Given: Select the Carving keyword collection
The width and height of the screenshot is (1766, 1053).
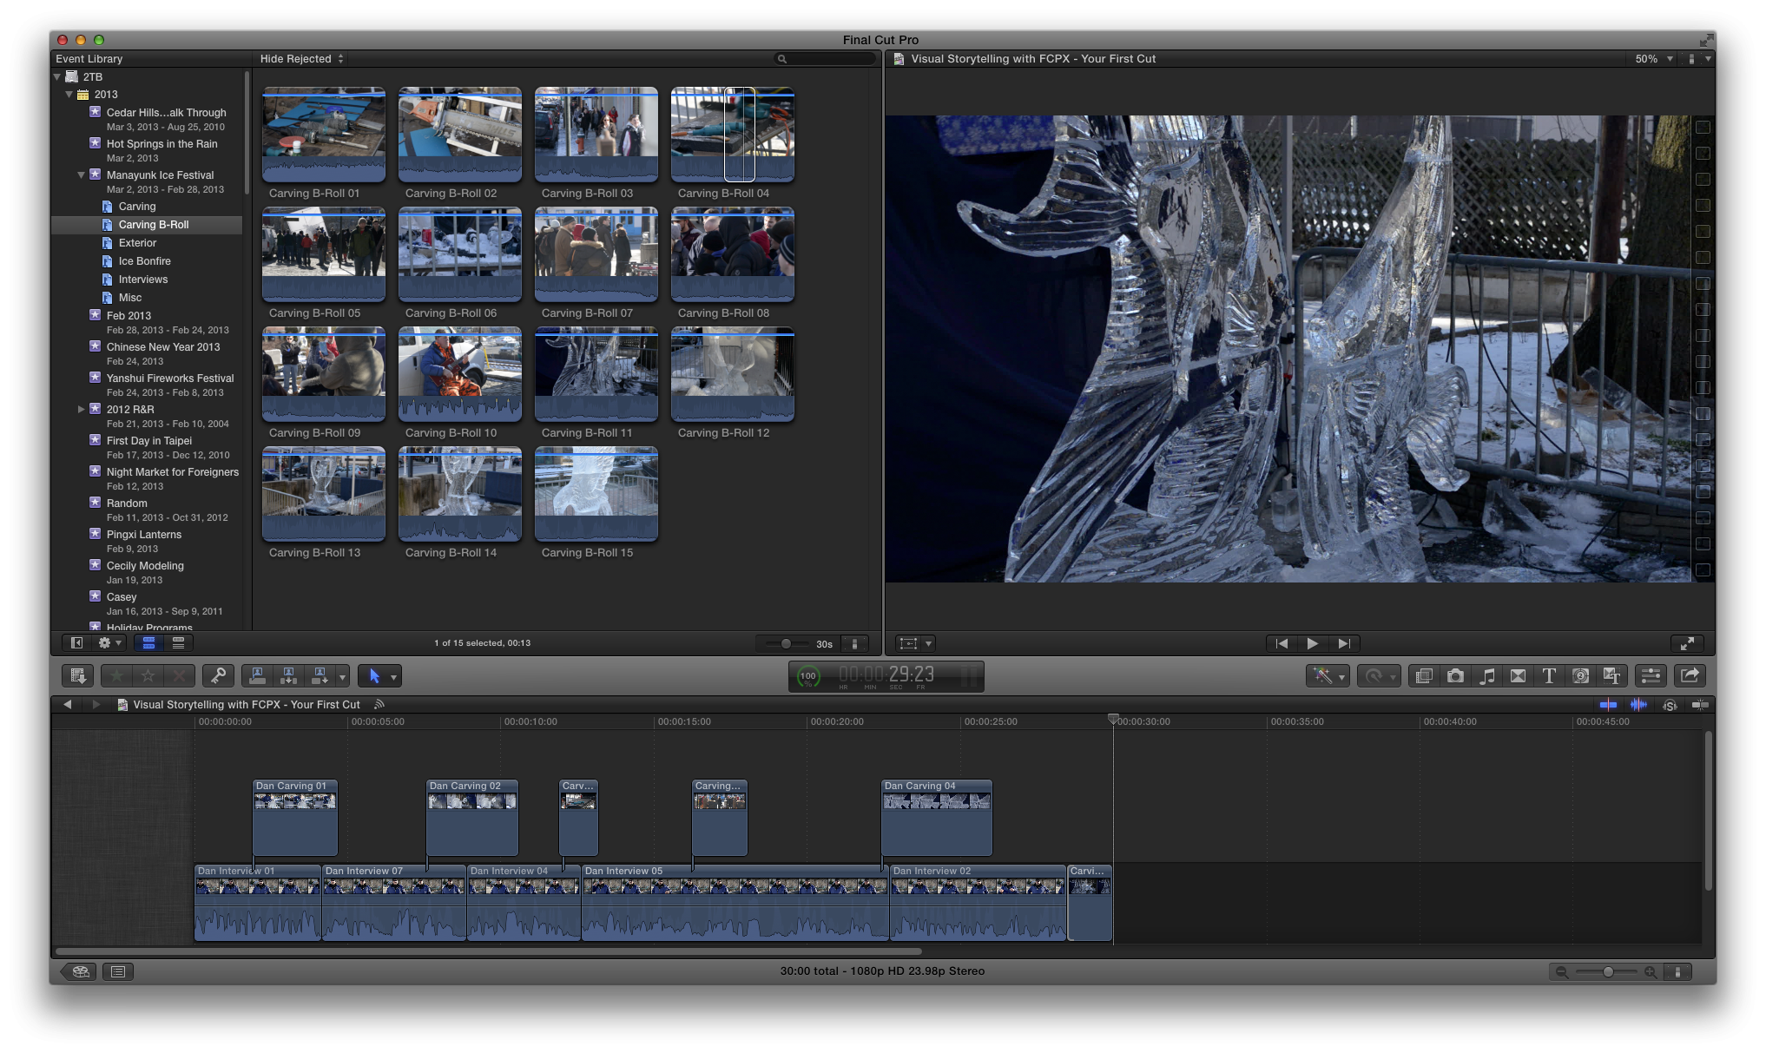Looking at the screenshot, I should [x=137, y=207].
